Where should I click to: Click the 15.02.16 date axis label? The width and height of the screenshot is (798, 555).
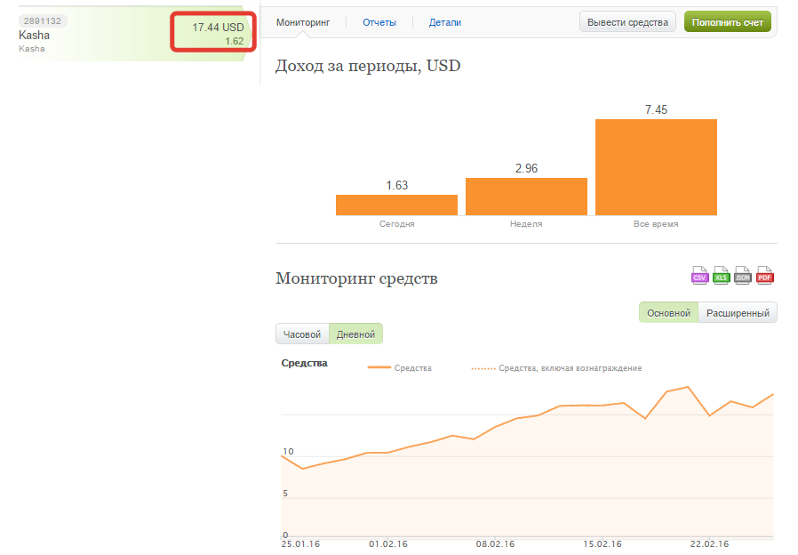pyautogui.click(x=602, y=543)
